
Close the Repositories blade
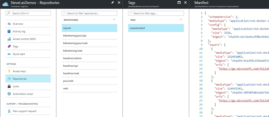(119, 3)
